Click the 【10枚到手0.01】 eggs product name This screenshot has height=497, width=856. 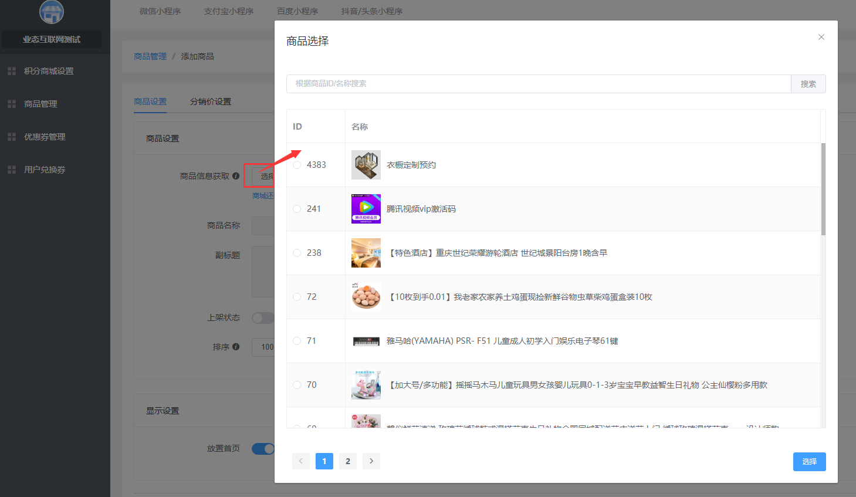click(520, 297)
